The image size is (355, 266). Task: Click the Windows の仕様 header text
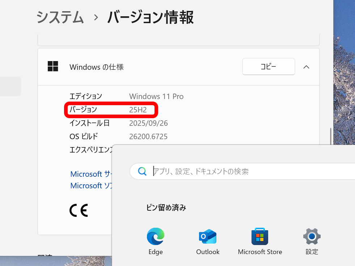[x=96, y=67]
